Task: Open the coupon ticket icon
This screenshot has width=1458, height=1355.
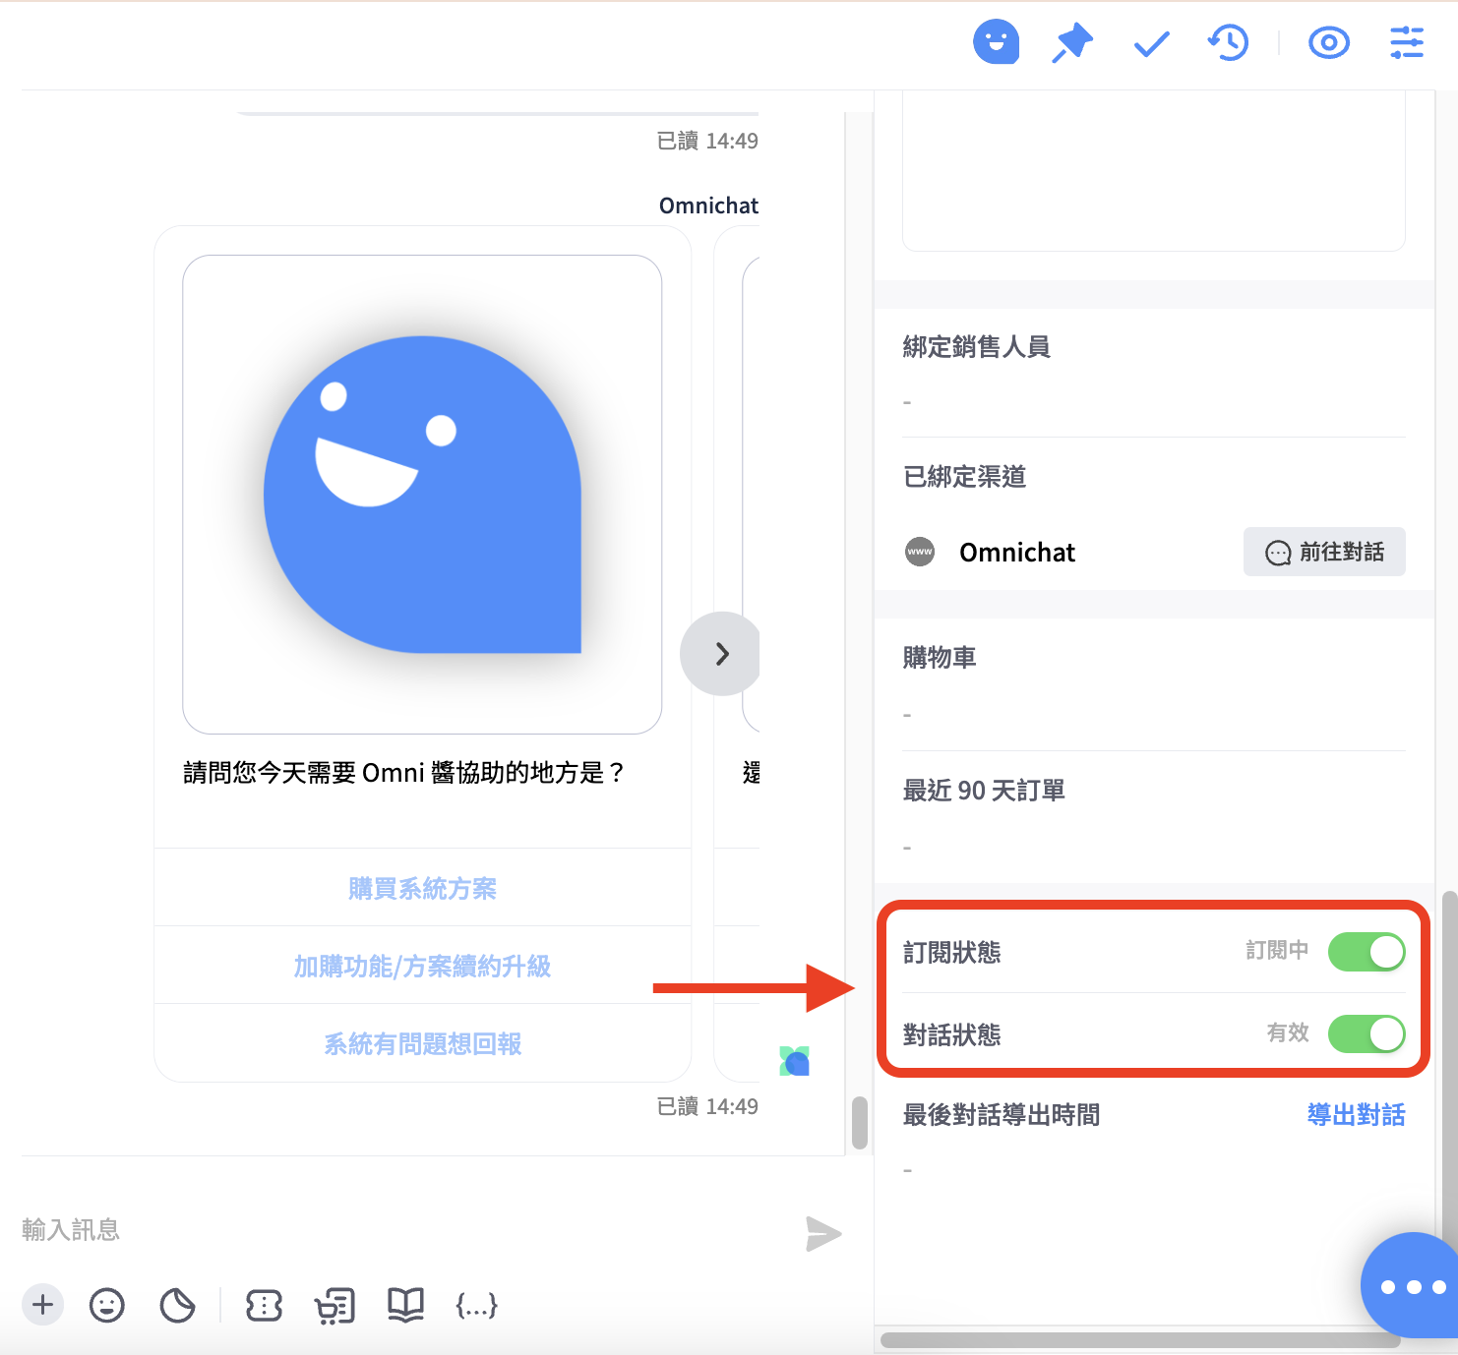Action: (x=264, y=1306)
